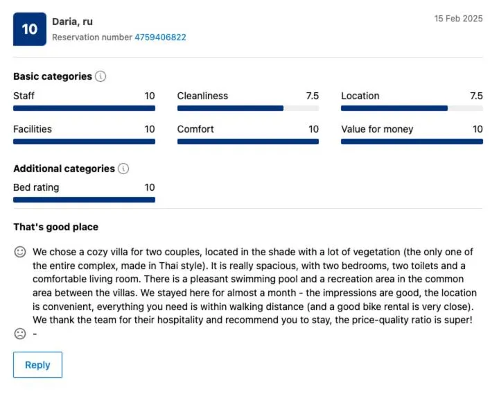Click the sad face icon

point(20,334)
